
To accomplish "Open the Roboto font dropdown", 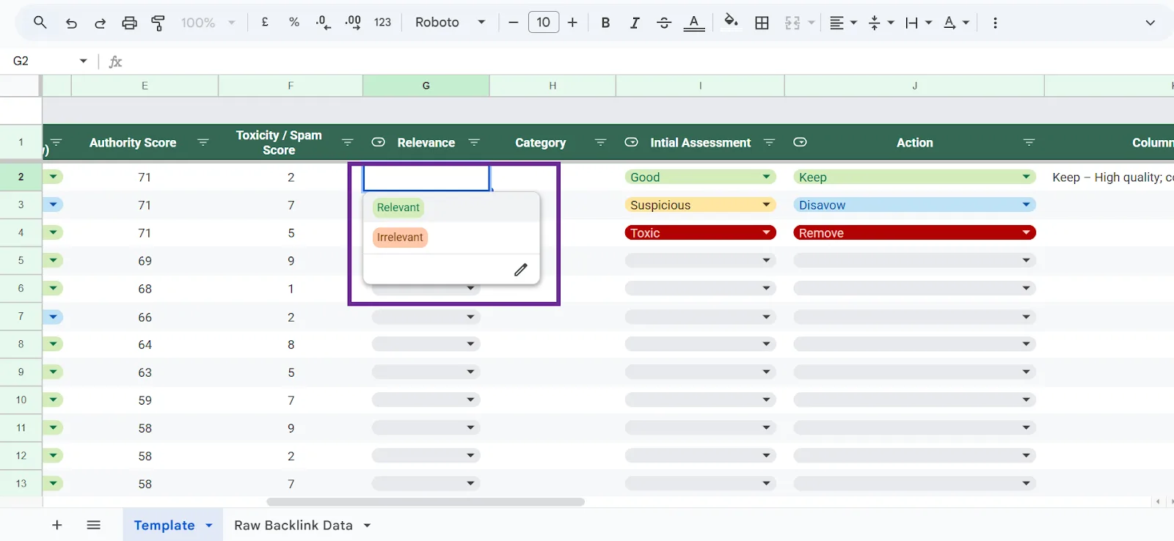I will point(450,23).
